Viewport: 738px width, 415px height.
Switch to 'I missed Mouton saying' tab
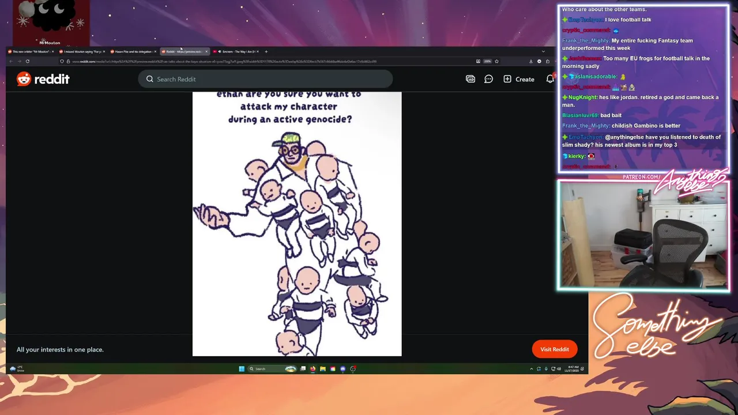click(81, 51)
